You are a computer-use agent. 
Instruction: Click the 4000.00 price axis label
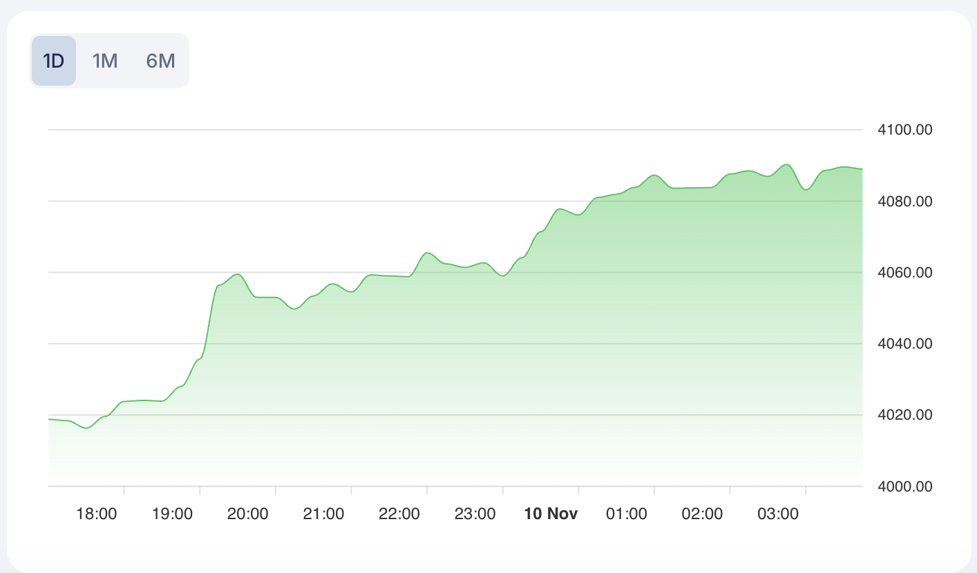tap(904, 486)
